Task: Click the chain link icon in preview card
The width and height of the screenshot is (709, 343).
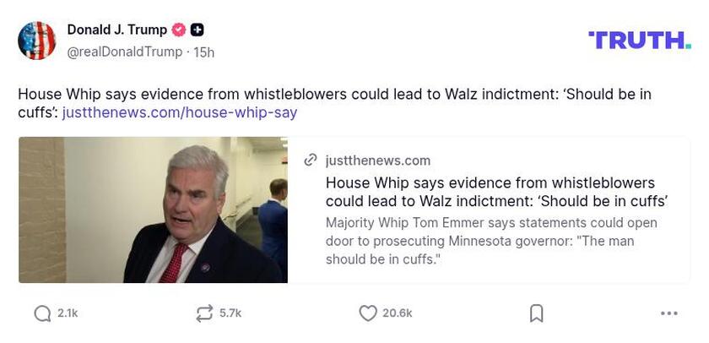Action: 311,161
